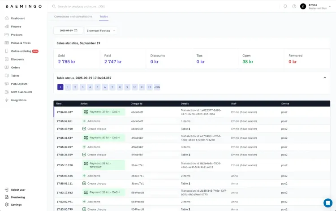Collapse the Table status panel
Viewport: 336px width, 211px height.
325,78
